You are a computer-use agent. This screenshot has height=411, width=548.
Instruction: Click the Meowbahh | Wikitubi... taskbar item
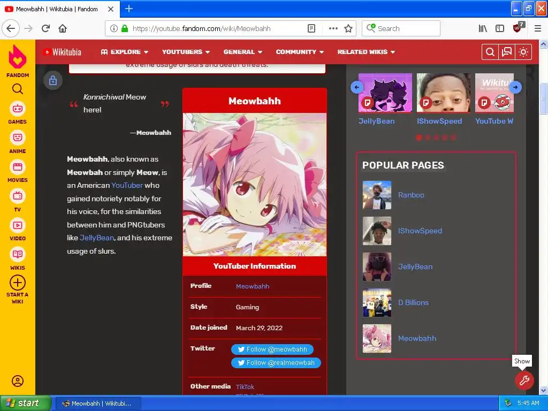[x=98, y=404]
